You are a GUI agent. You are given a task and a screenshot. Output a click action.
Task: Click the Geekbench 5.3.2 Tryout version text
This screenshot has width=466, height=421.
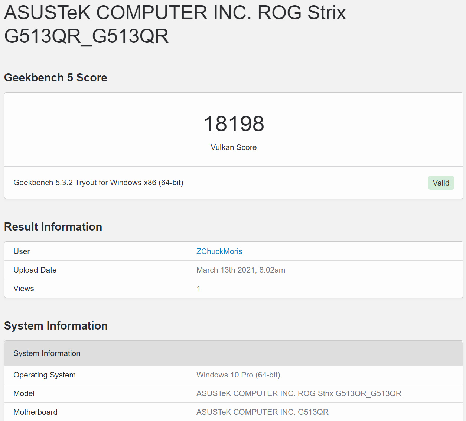98,183
